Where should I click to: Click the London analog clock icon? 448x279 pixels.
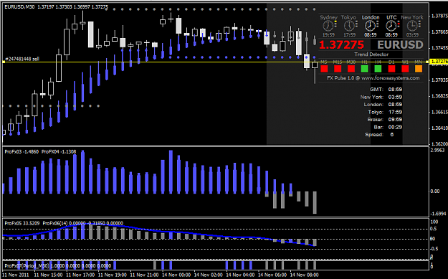370,27
